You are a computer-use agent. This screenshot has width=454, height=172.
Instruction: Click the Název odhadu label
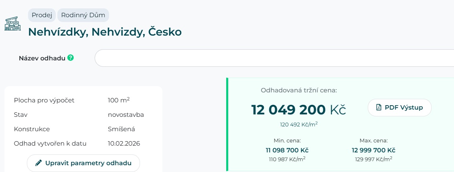coord(42,58)
